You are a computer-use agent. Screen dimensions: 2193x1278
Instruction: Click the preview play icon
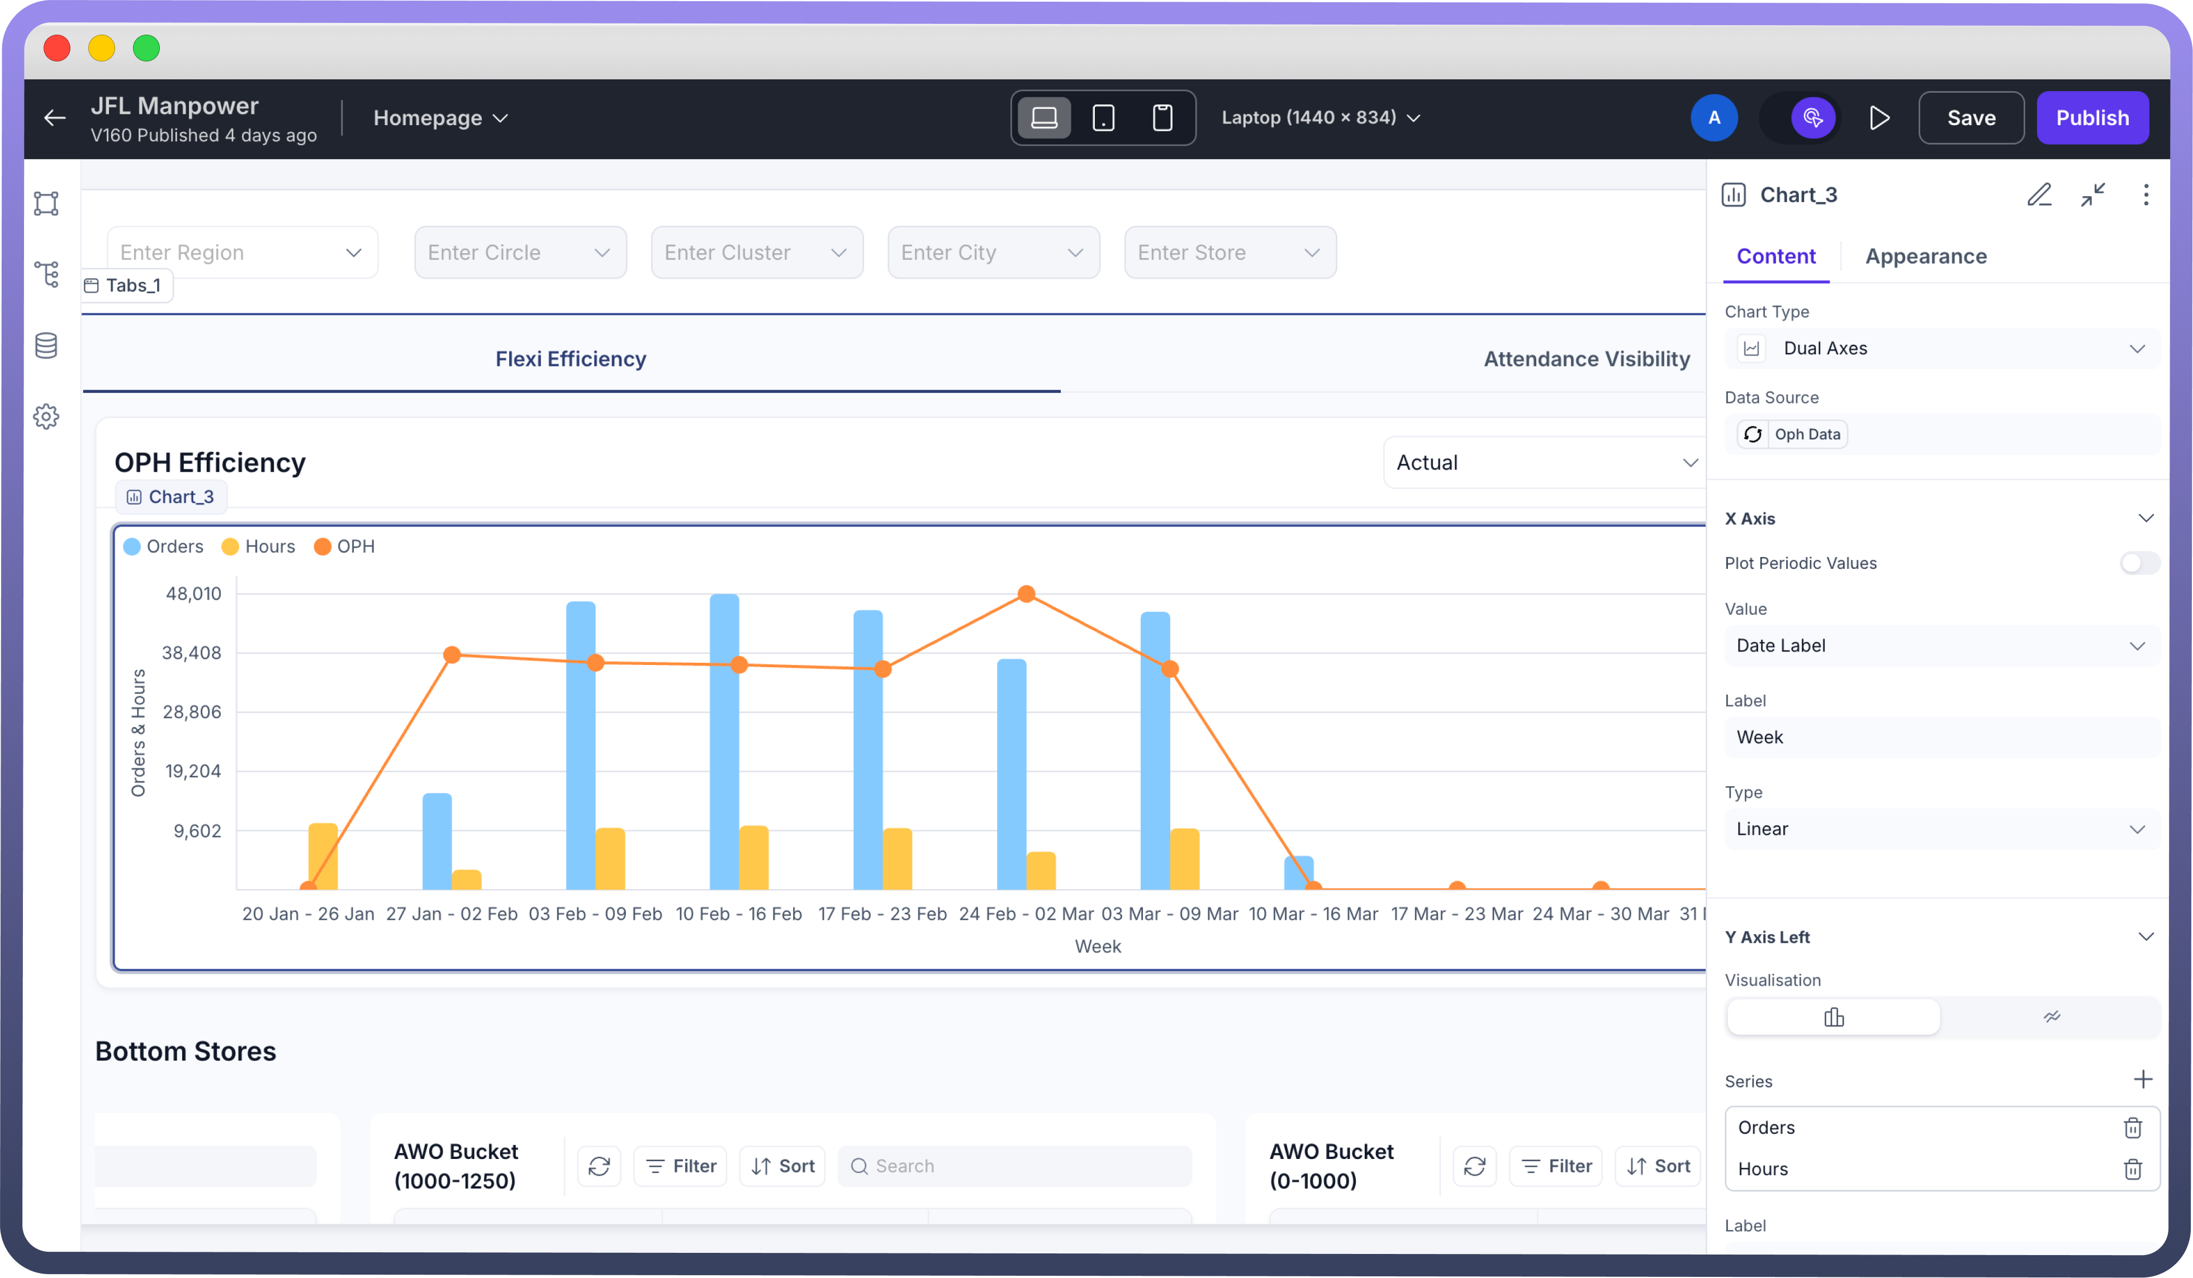(x=1879, y=118)
